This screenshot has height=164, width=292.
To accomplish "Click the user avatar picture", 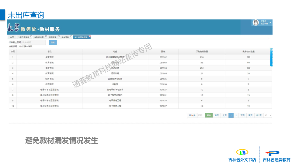I will [256, 22].
